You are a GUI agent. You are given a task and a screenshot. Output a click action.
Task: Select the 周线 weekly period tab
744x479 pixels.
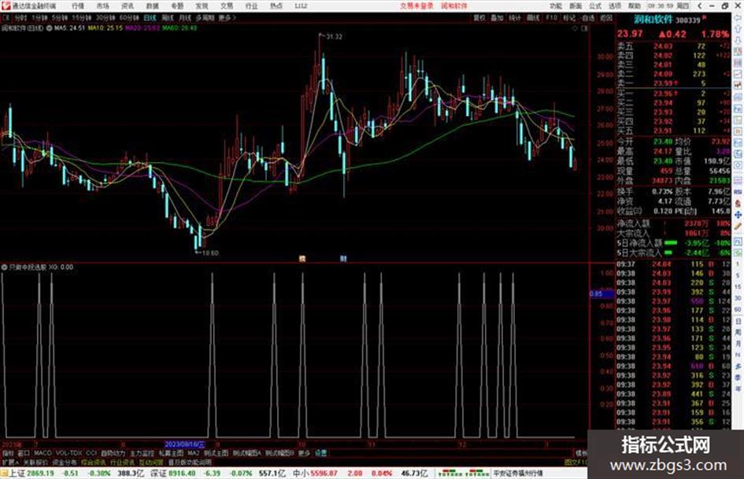(168, 17)
